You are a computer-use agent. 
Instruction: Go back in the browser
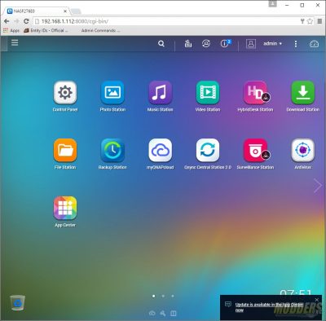click(7, 21)
